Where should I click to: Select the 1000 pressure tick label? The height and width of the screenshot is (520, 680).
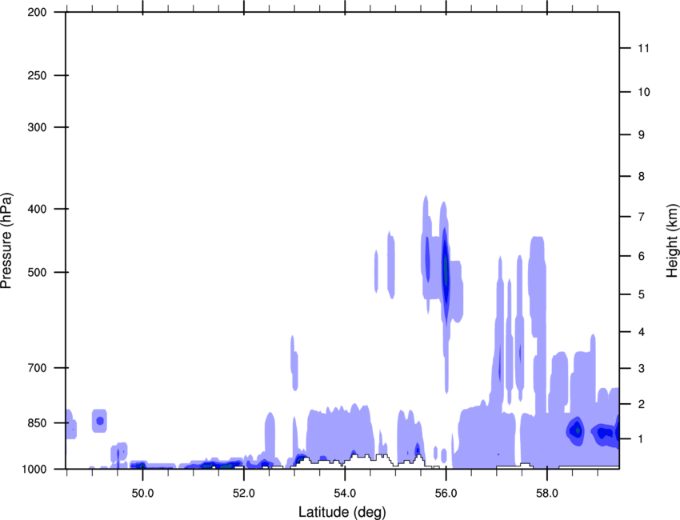[x=34, y=469]
